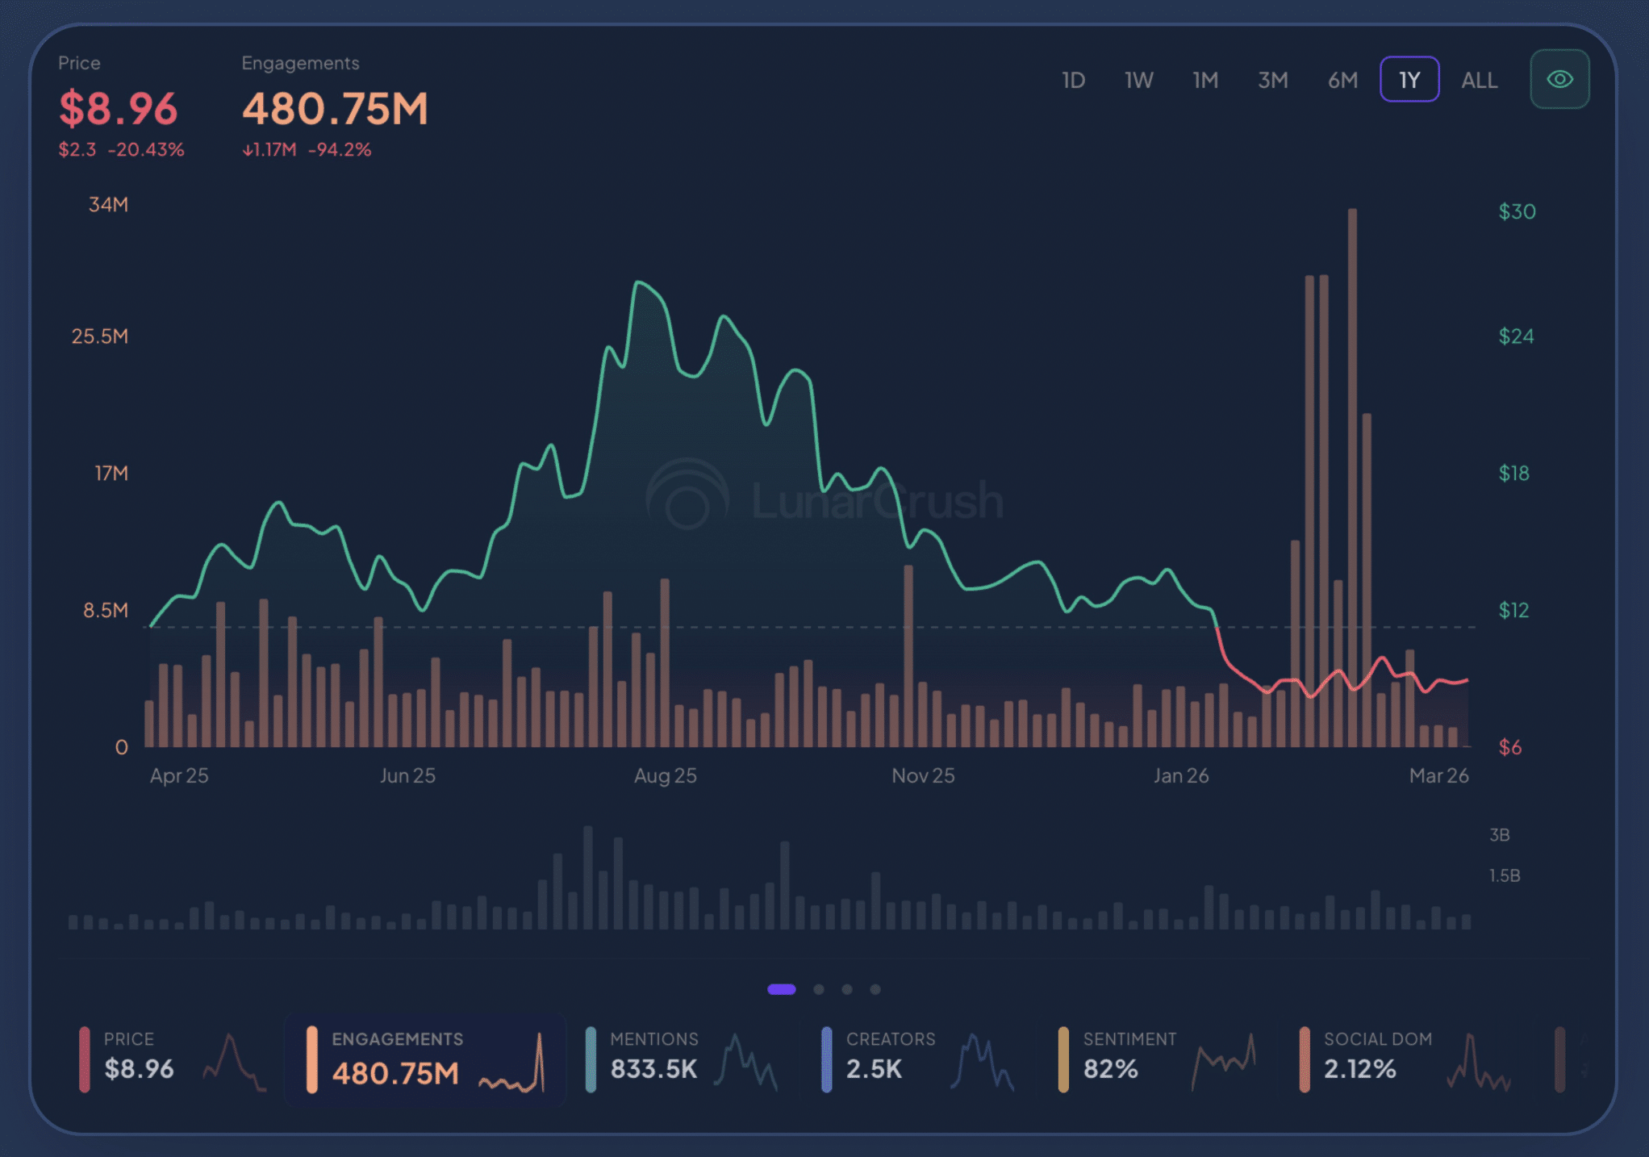
Task: Select the ALL time range
Action: (x=1479, y=79)
